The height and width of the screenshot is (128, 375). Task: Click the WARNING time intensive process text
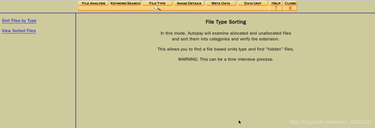tap(226, 59)
